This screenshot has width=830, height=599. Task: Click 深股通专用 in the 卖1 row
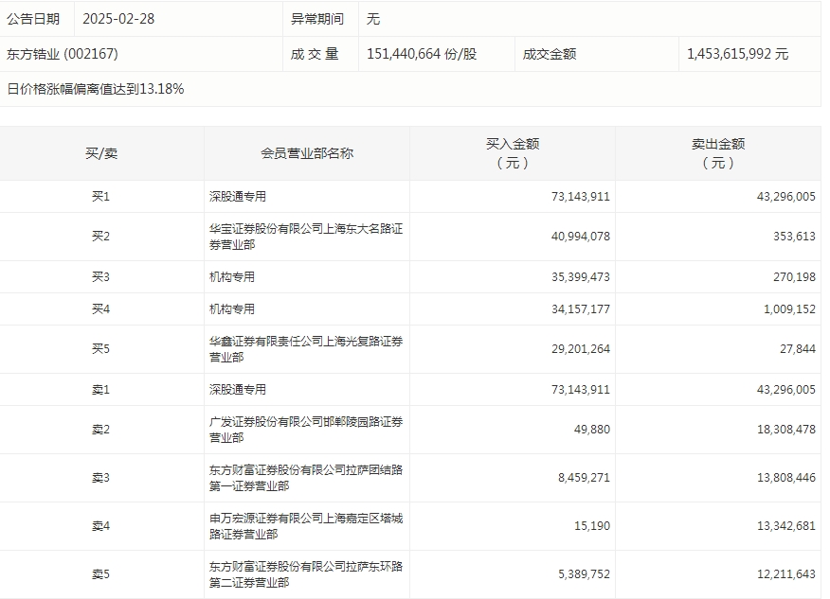(x=238, y=390)
